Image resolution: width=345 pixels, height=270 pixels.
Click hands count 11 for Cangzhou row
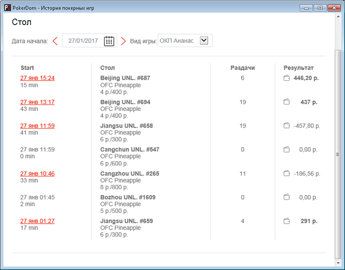[x=242, y=174]
